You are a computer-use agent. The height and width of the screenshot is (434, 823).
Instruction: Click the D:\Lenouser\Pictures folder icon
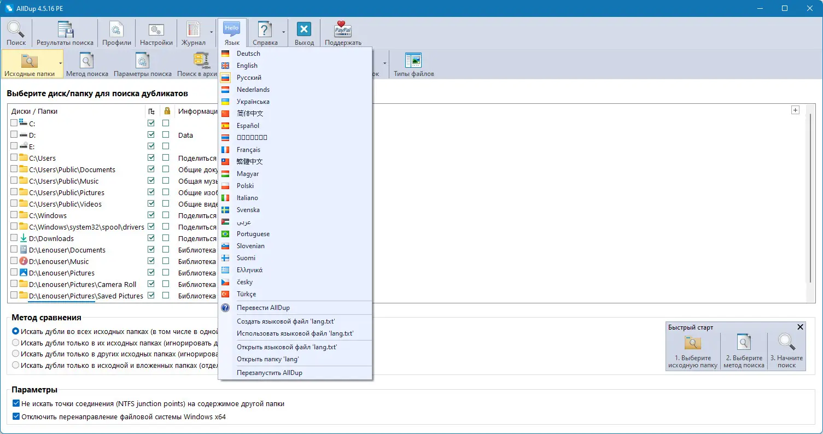24,273
